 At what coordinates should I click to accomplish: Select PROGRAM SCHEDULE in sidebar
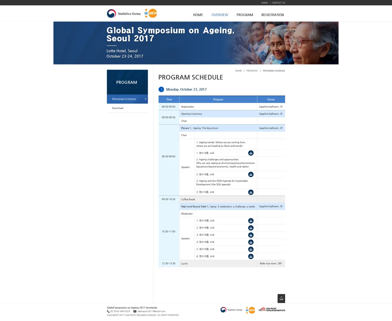[x=127, y=99]
